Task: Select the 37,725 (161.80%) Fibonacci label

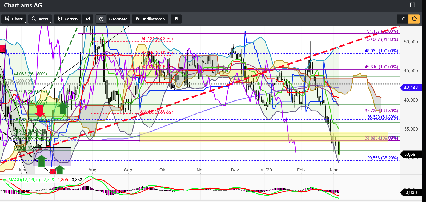Action: tap(381, 111)
